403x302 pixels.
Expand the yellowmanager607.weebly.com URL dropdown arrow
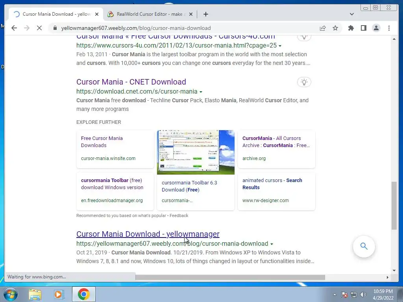coord(272,244)
